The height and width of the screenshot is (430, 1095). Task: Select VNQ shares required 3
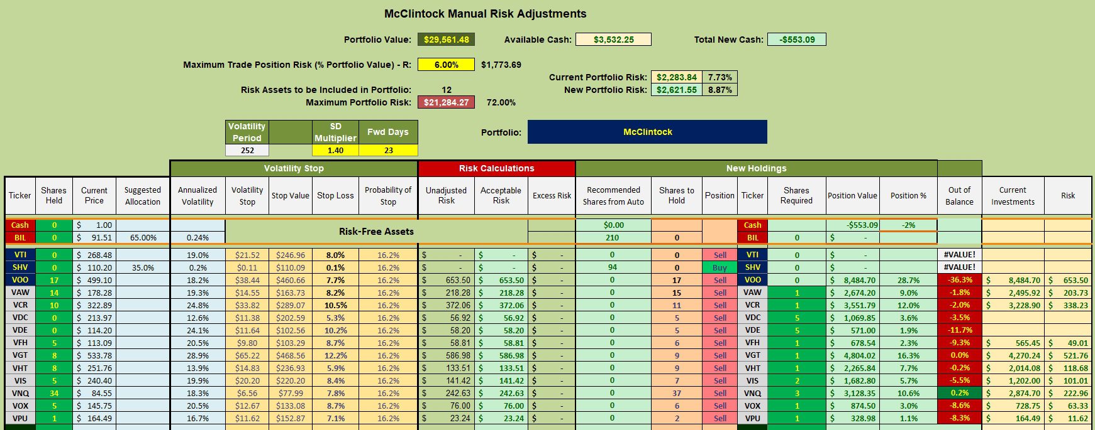(x=797, y=394)
